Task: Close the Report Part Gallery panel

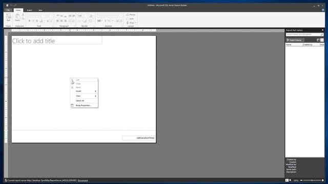Action: [x=322, y=30]
